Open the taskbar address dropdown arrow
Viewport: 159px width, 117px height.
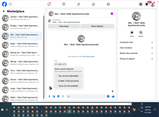[x=128, y=104]
